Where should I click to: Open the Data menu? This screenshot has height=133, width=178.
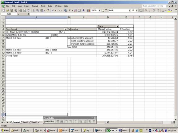[x=50, y=6]
